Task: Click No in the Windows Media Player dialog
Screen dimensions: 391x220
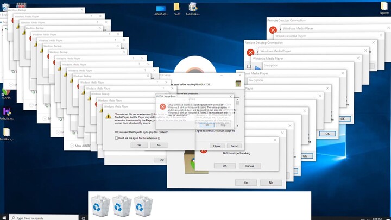Action: [159, 145]
